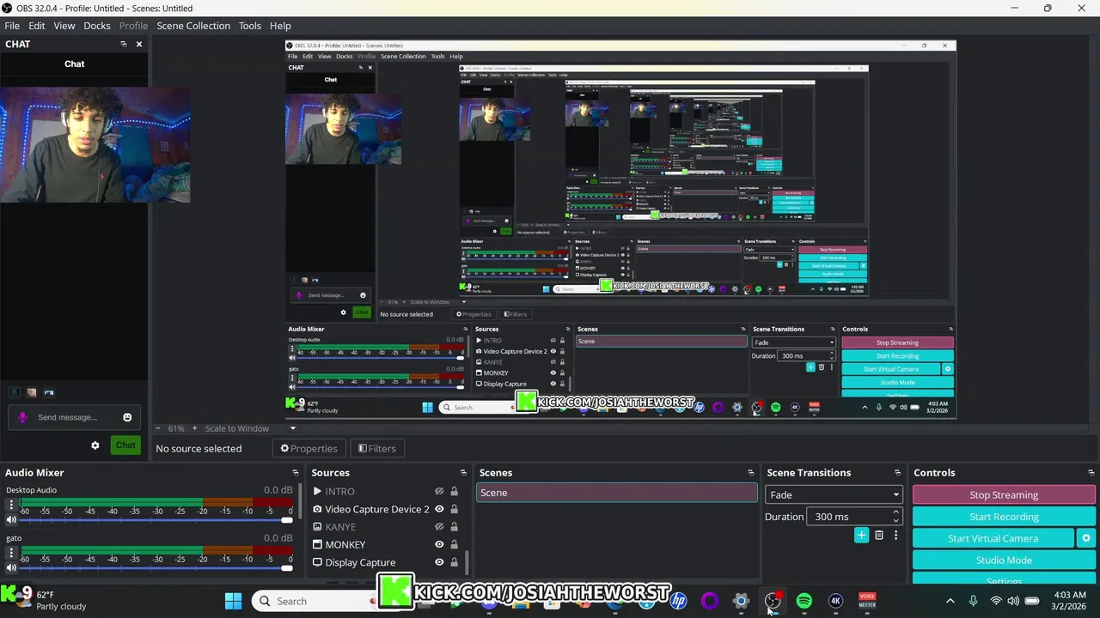The image size is (1100, 618).
Task: Mute the Desktop Audio channel
Action: (11, 520)
